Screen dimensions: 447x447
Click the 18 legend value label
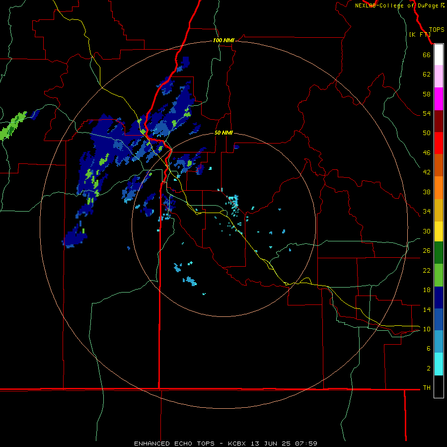pyautogui.click(x=427, y=290)
